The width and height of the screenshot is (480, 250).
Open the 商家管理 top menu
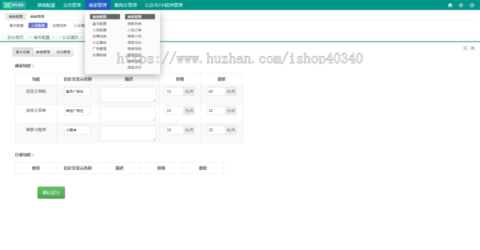click(98, 5)
